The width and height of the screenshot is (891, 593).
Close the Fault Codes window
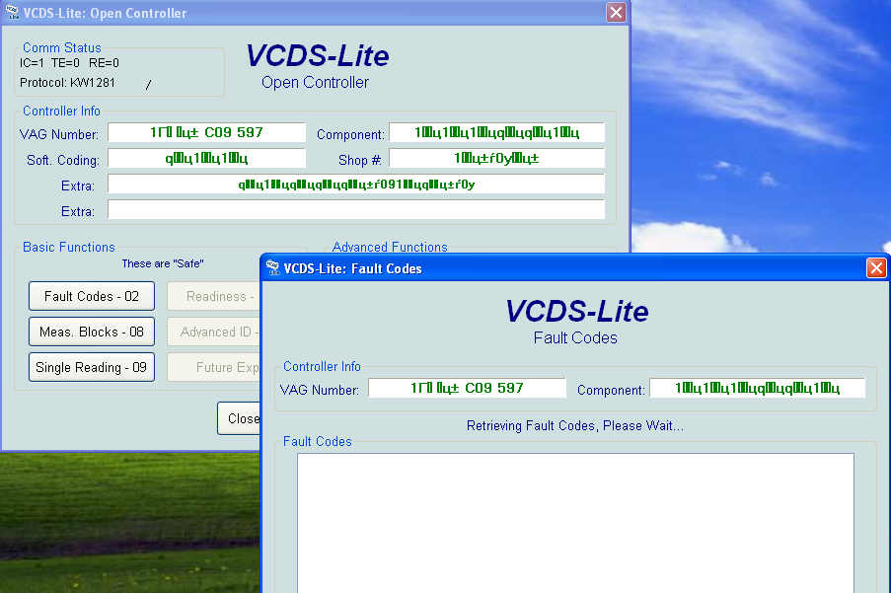(x=875, y=267)
